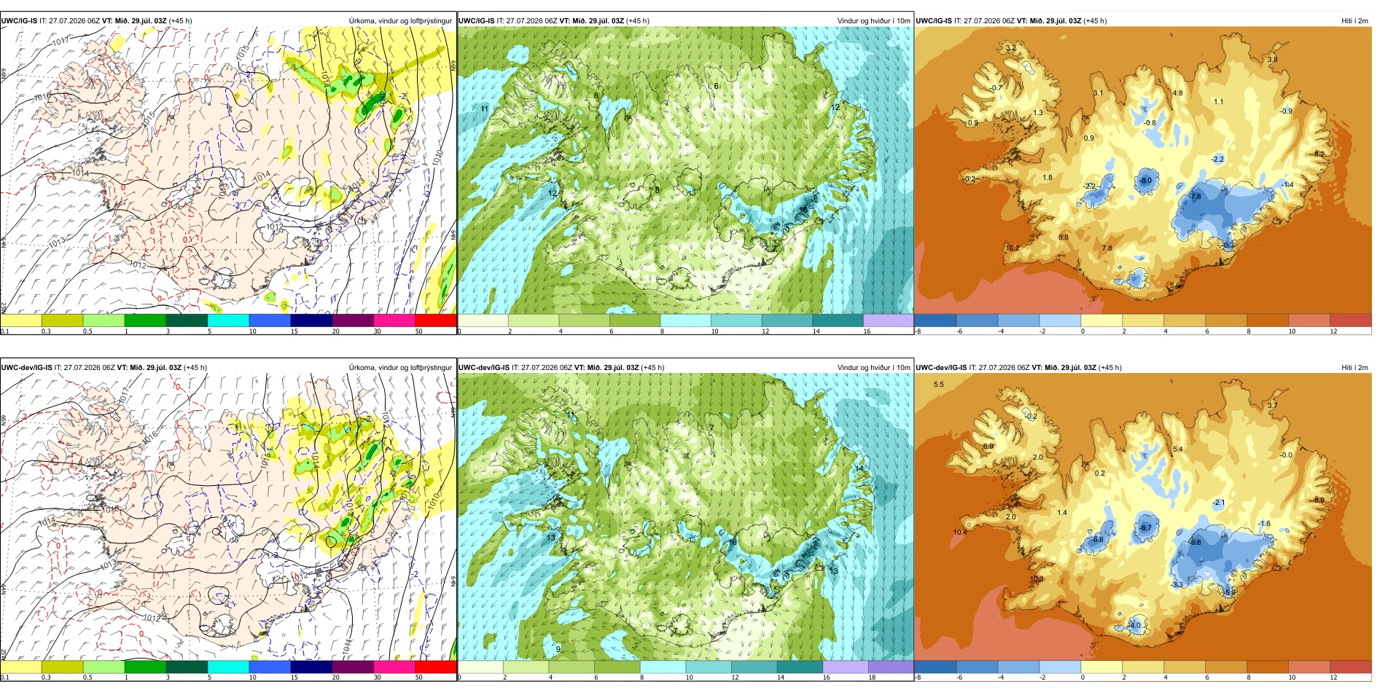Open the UWC/IG-IS wind and gust map
The width and height of the screenshot is (1385, 692).
coord(685,170)
